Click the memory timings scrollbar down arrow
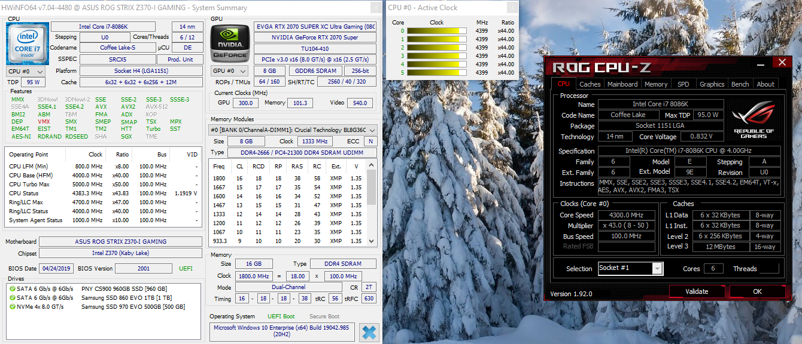The height and width of the screenshot is (344, 802). [x=372, y=240]
